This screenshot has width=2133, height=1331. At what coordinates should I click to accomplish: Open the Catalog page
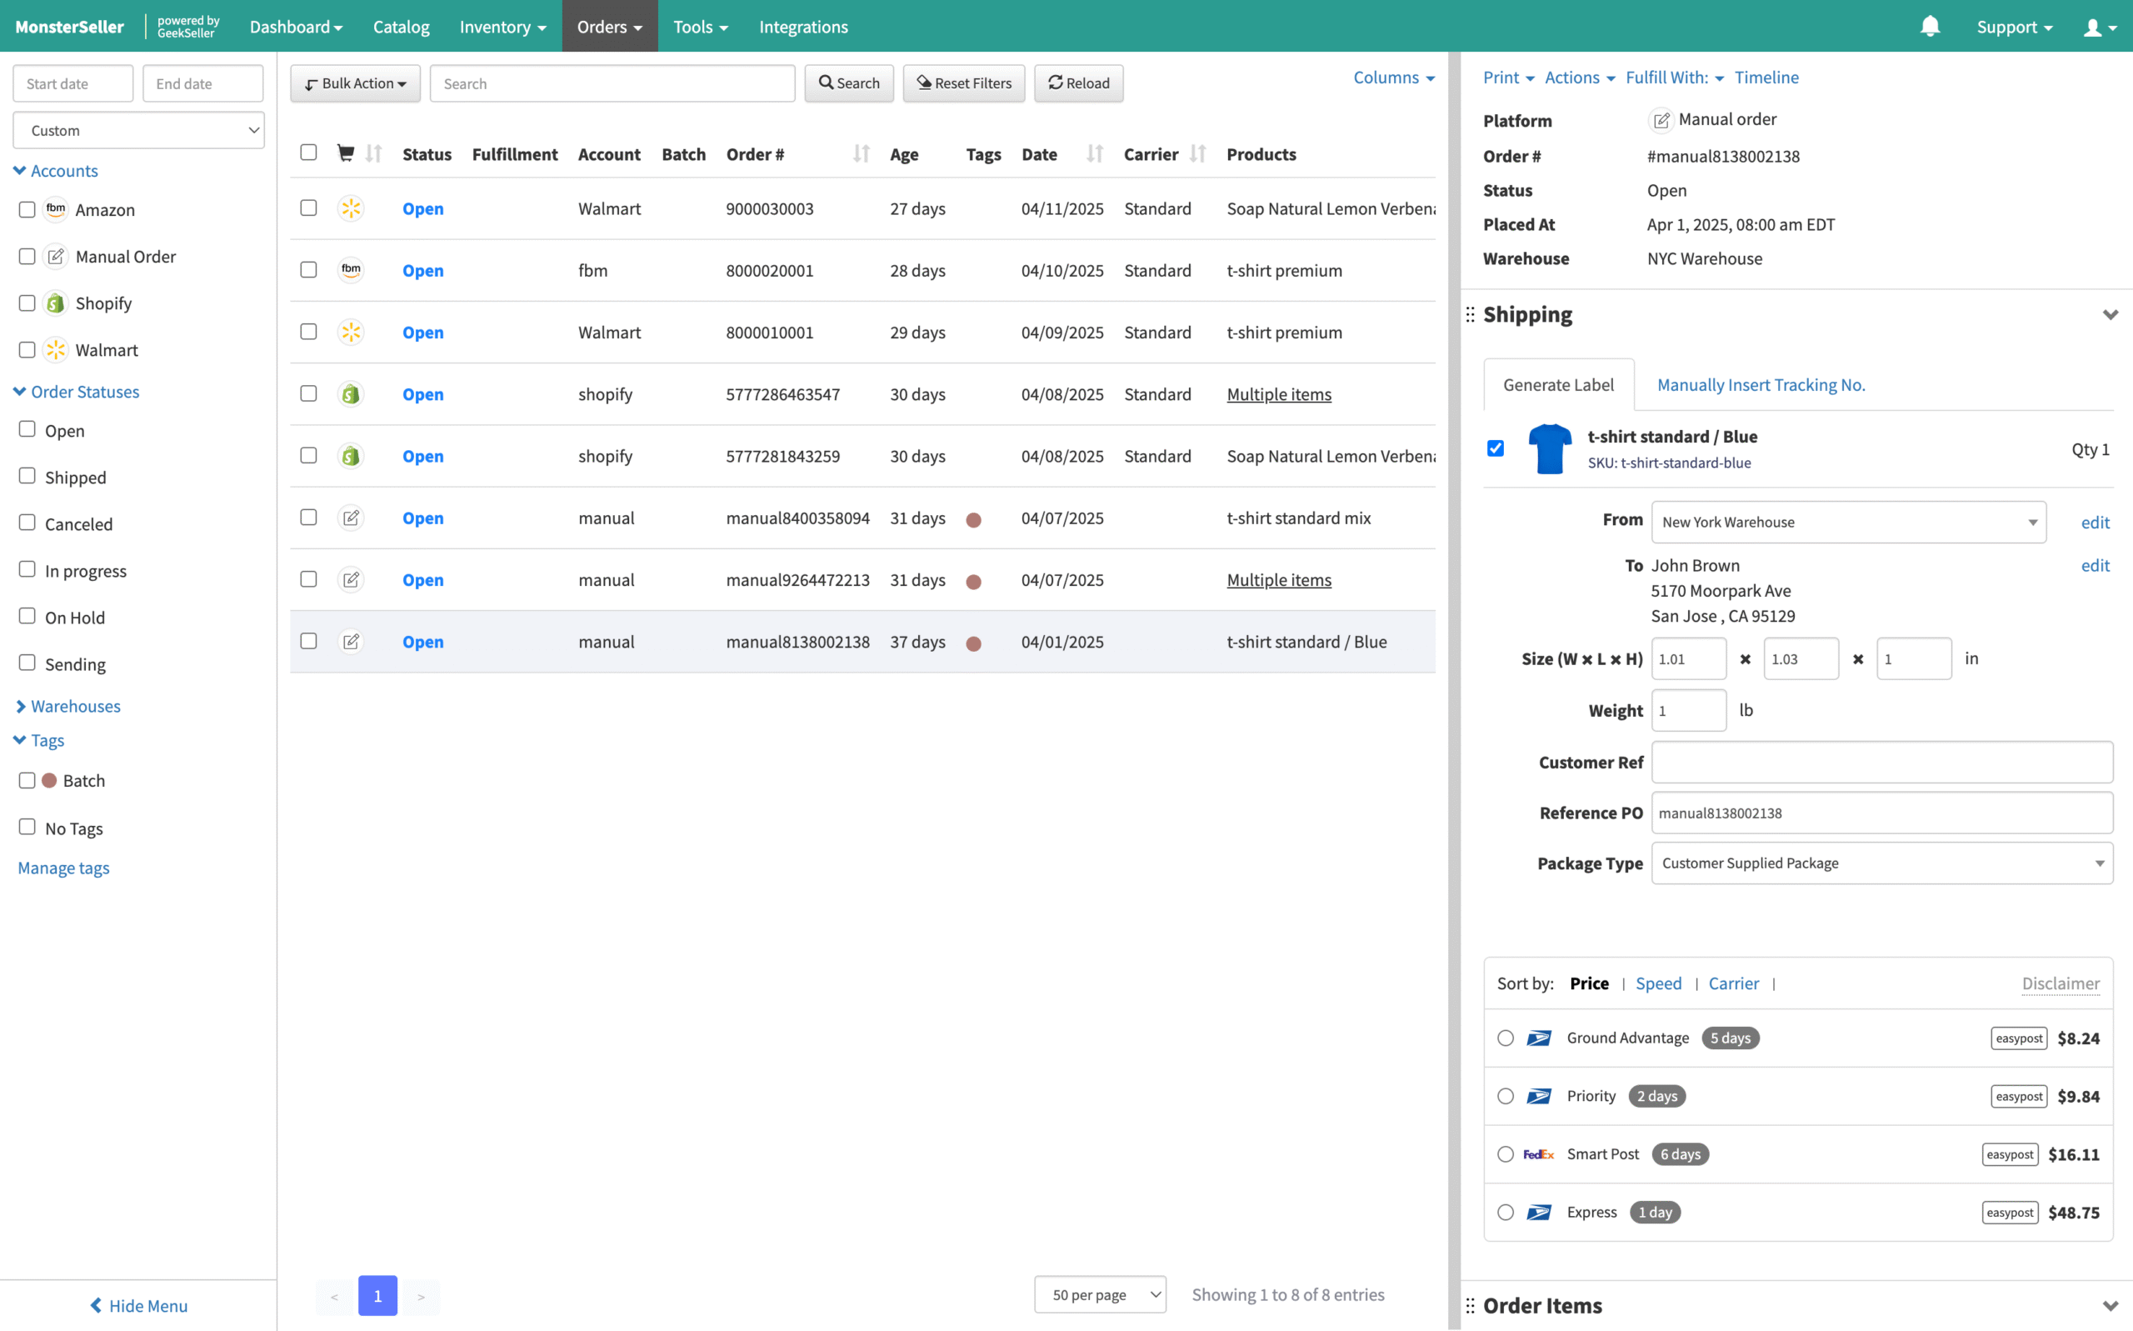[x=402, y=27]
